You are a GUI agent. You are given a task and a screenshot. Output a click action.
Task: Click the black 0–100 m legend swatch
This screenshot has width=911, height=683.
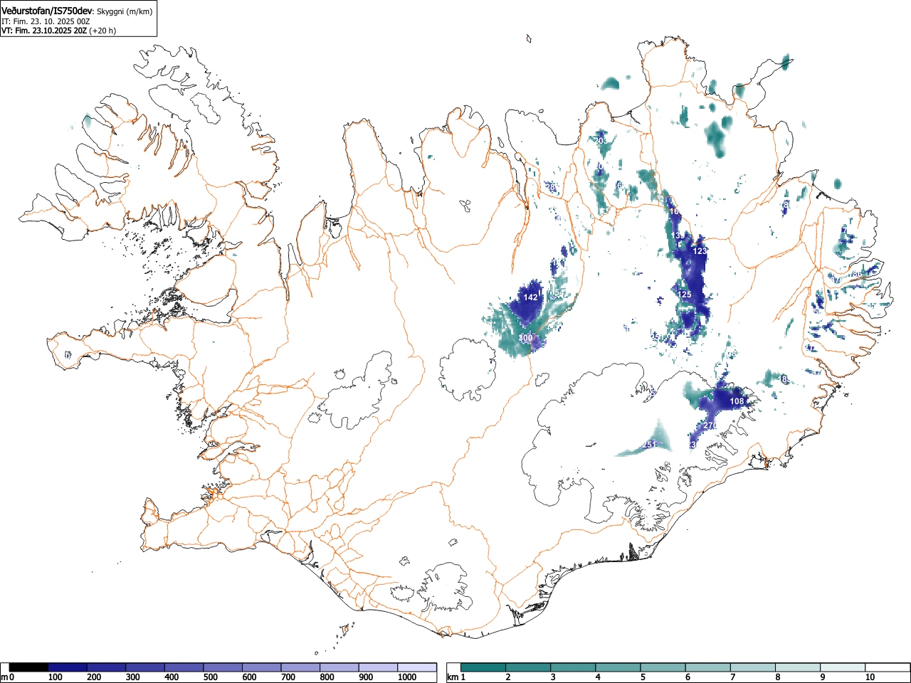[x=28, y=667]
